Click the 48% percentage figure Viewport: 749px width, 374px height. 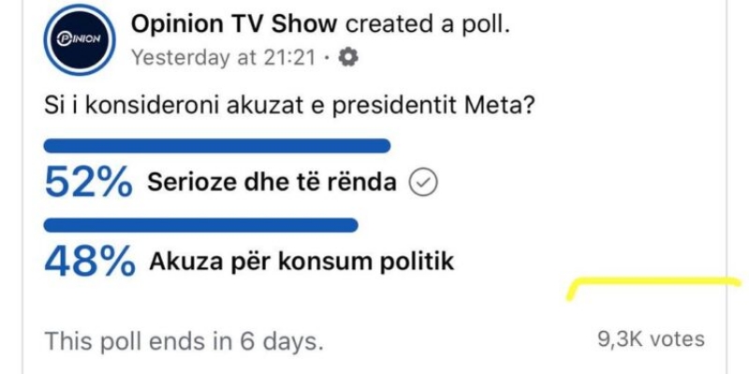click(89, 262)
